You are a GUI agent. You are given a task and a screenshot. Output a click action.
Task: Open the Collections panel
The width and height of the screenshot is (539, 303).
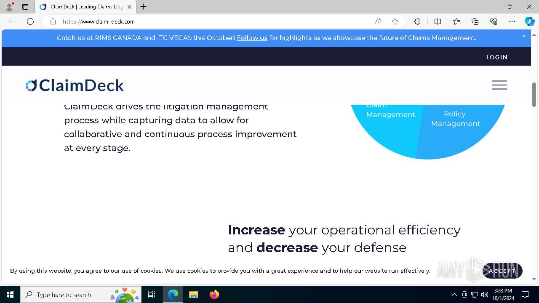click(x=475, y=21)
